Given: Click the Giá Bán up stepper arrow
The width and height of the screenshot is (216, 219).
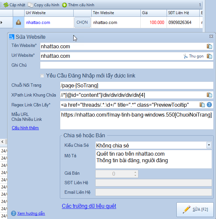Looking at the screenshot, I should [x=135, y=172].
